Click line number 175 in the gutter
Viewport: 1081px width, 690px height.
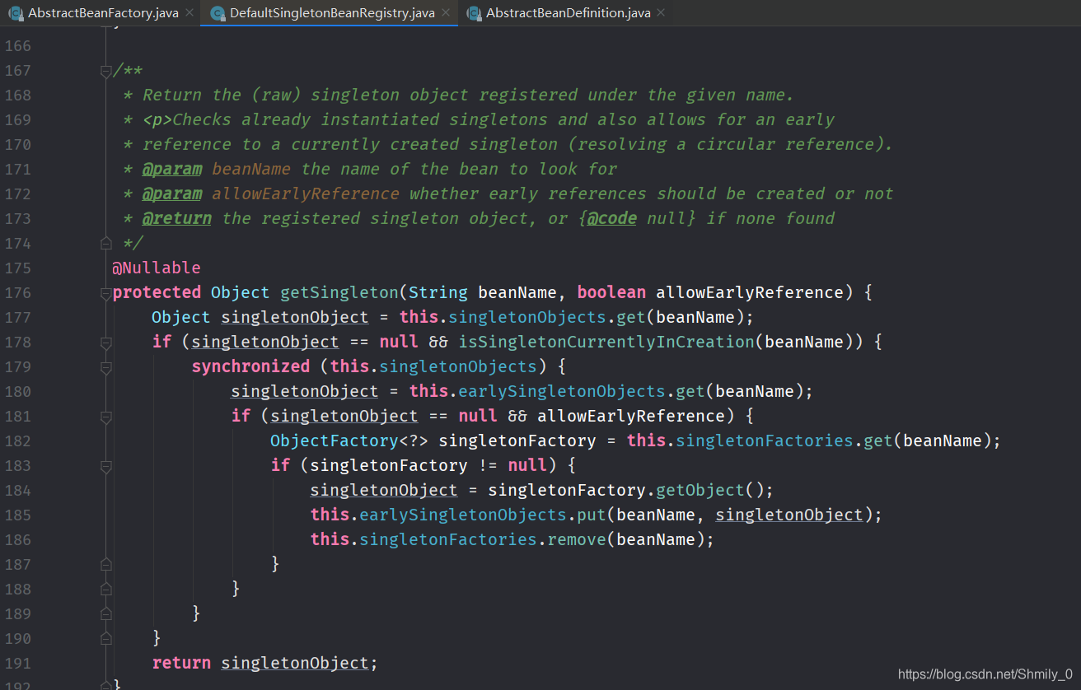pos(17,268)
